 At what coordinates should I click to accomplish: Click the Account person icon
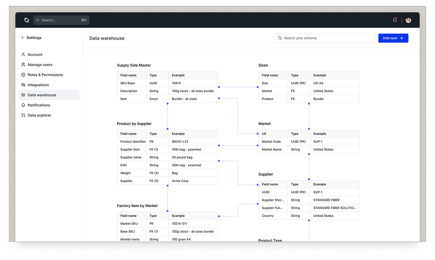click(x=23, y=55)
